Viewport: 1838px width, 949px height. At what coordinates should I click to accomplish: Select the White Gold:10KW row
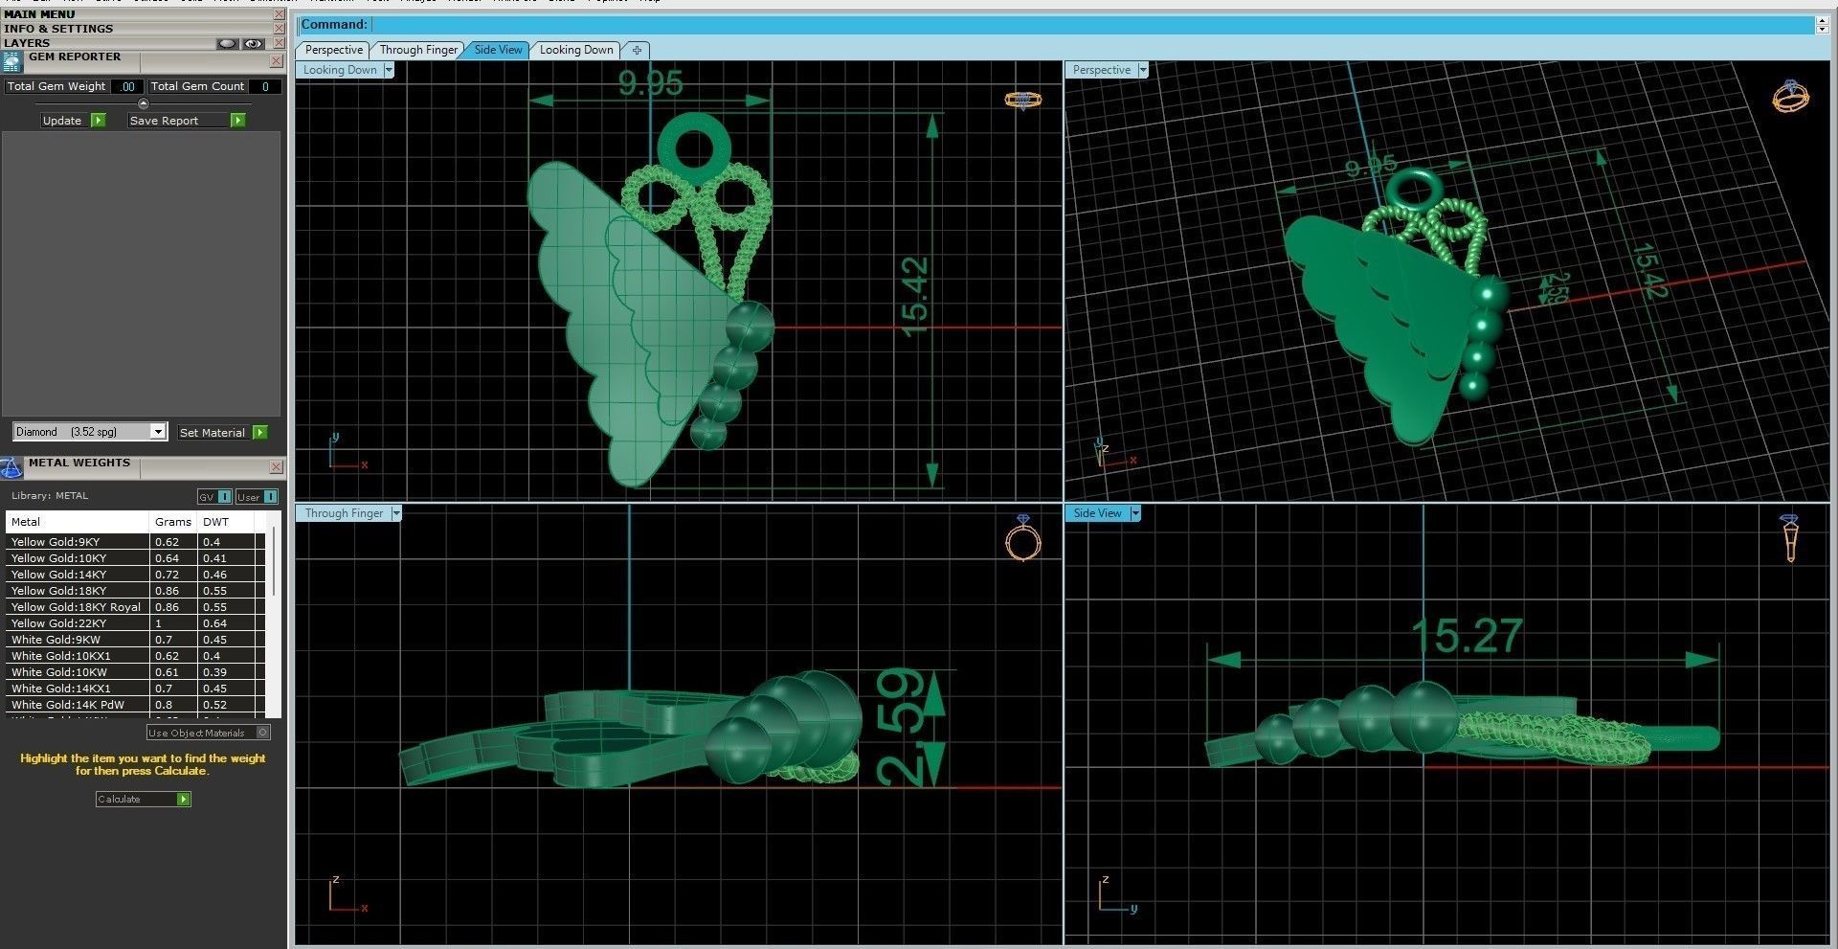pos(135,672)
